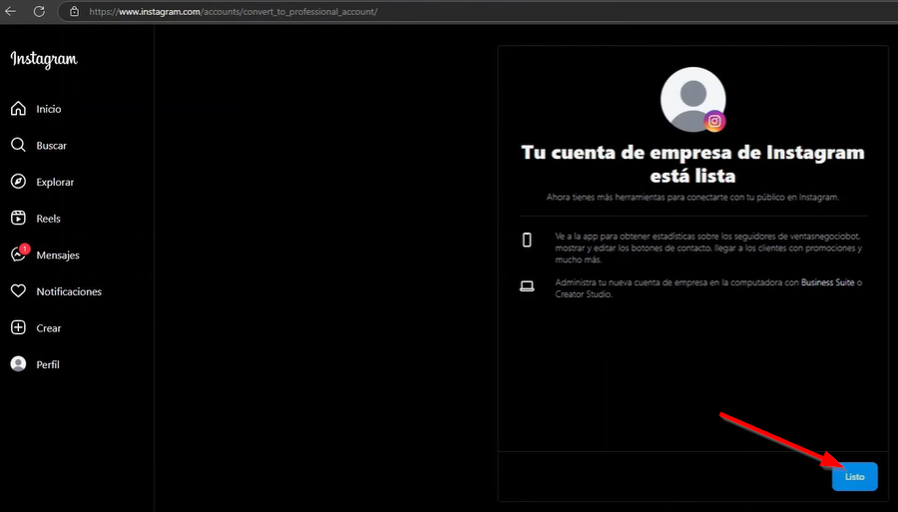
Task: Click the Notificaciones heart icon
Action: (18, 291)
